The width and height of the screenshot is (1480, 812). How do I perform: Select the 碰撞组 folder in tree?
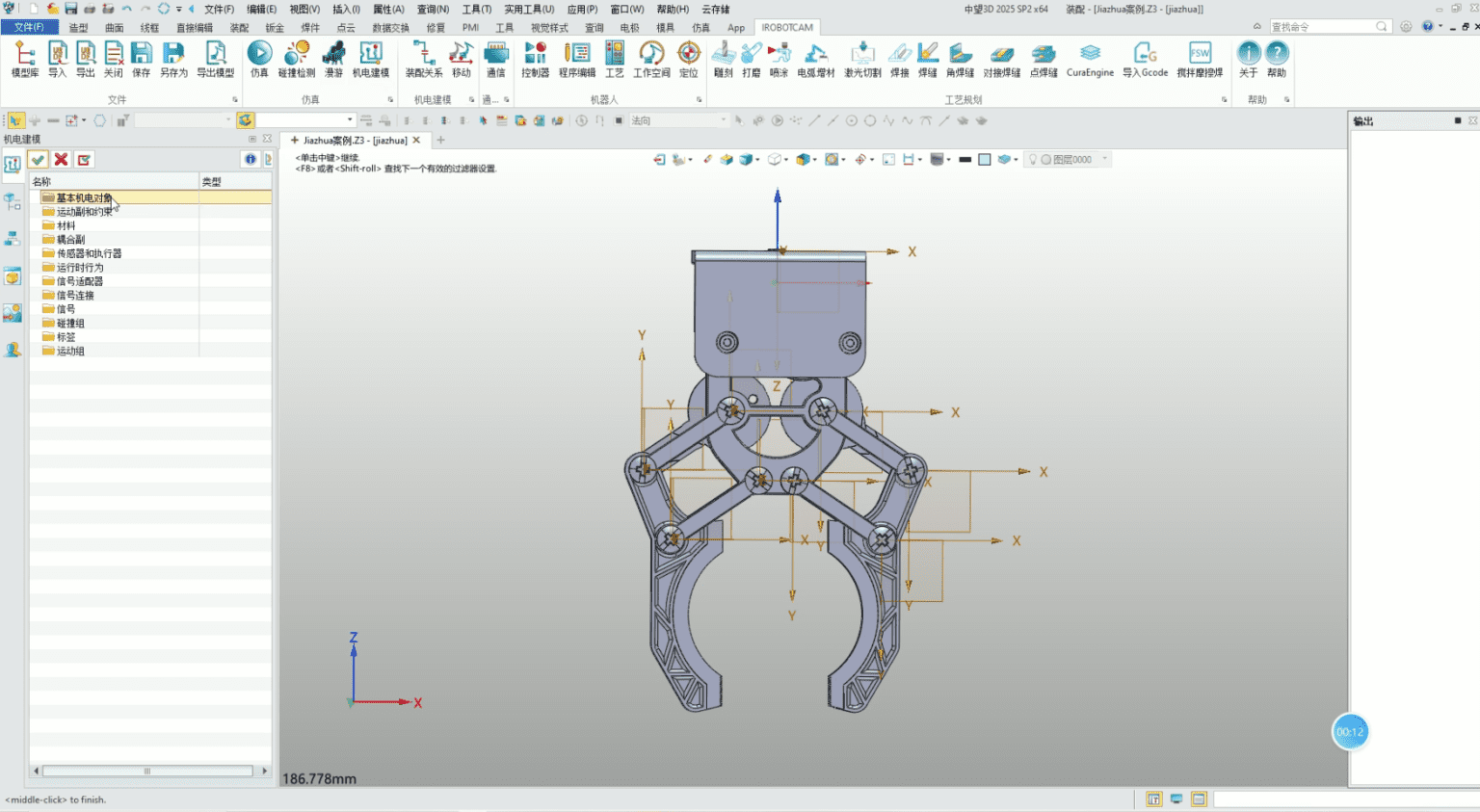pos(70,324)
